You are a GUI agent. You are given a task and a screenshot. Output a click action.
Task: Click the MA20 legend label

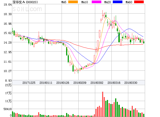click(x=107, y=2)
